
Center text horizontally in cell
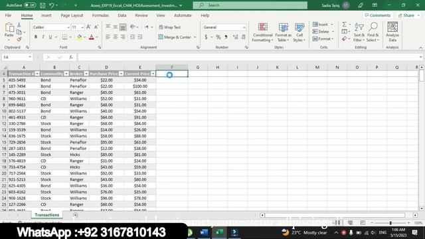pos(116,37)
